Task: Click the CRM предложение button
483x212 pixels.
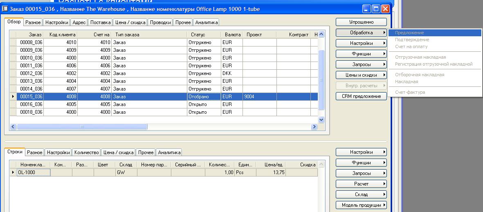Action: click(x=361, y=96)
